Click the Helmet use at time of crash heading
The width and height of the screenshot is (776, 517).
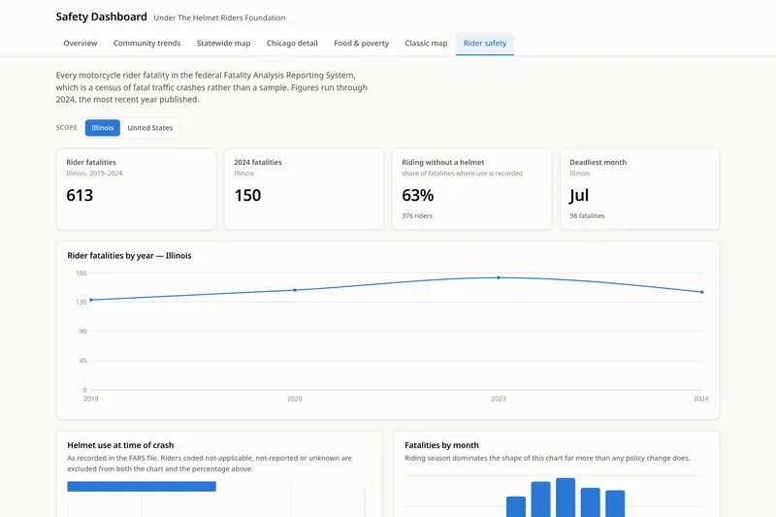click(x=120, y=445)
